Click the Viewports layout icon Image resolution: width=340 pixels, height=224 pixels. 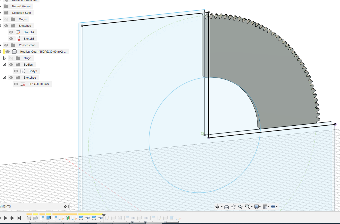[273, 207]
